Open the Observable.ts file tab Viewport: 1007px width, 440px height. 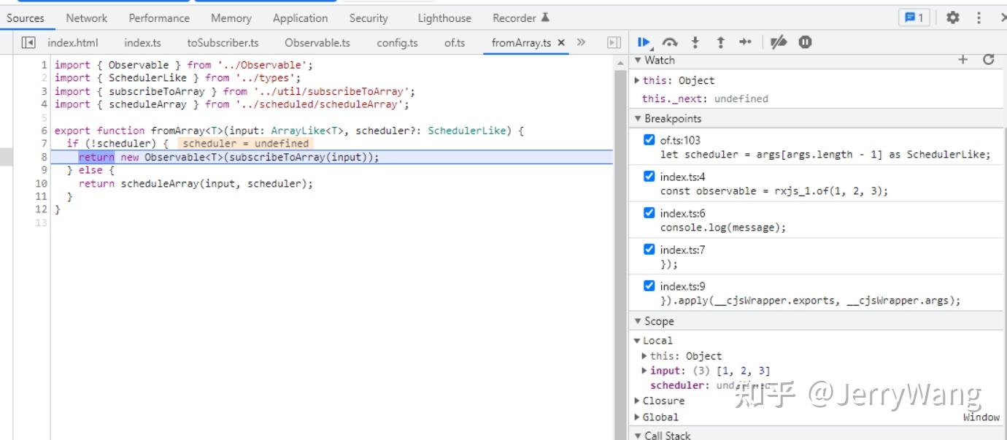coord(317,43)
